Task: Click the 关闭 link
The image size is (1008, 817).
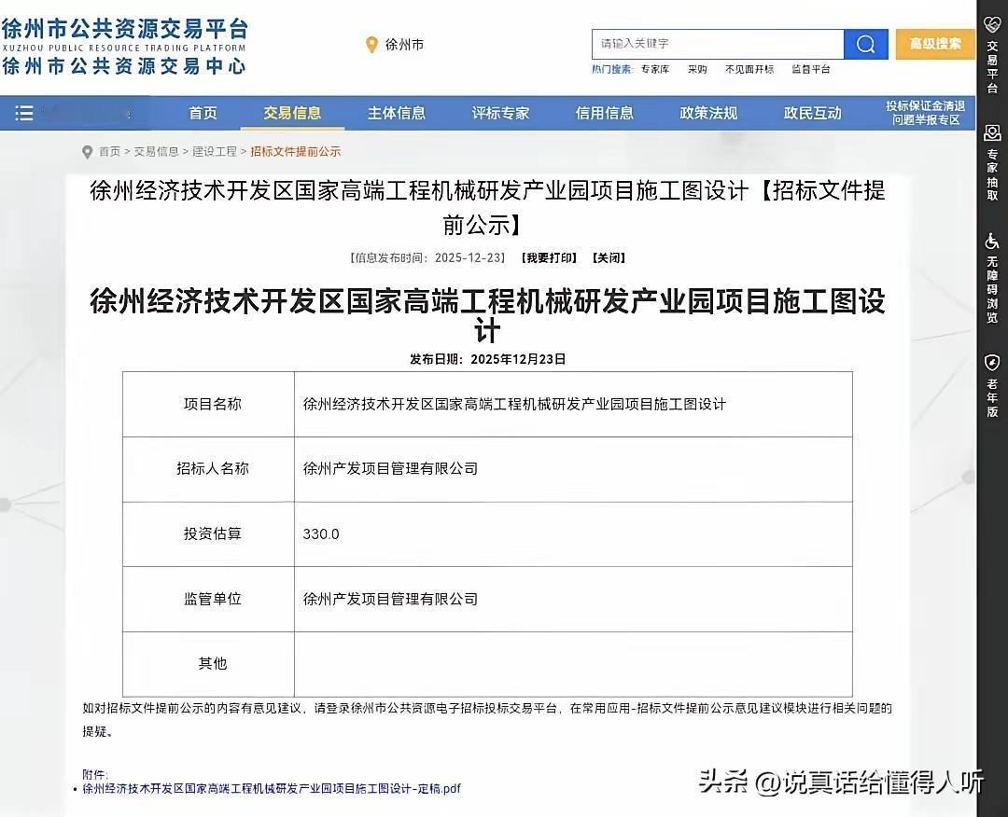Action: [608, 257]
